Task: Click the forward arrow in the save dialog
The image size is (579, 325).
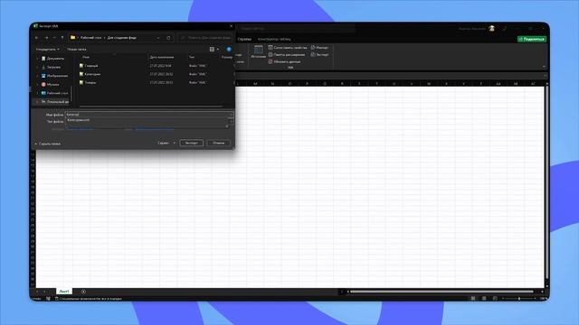Action: (46, 38)
